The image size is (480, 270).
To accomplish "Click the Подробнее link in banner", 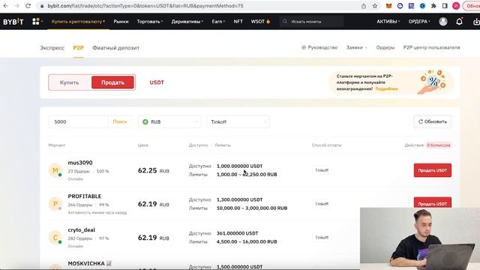I will (x=387, y=88).
